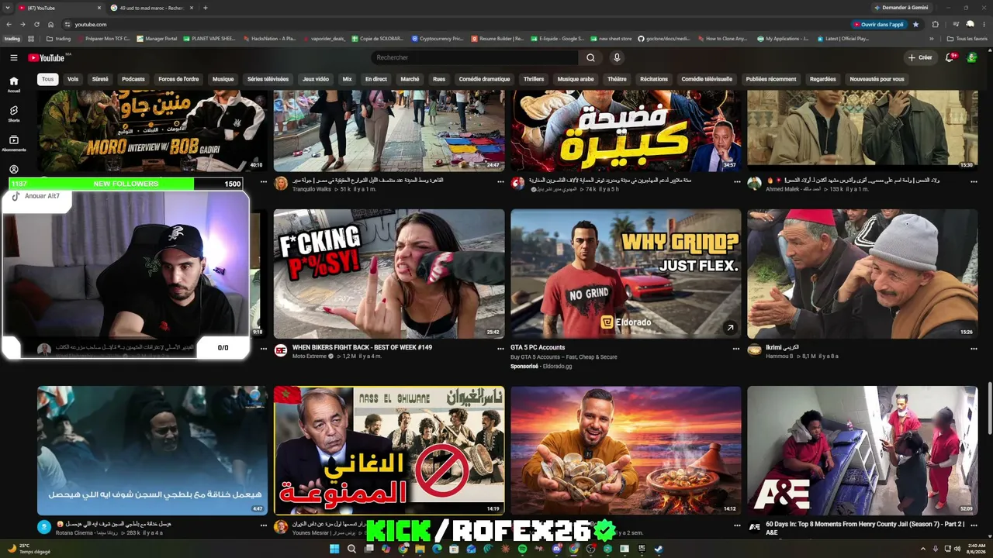
Task: Open Windows taskbar search
Action: (351, 549)
